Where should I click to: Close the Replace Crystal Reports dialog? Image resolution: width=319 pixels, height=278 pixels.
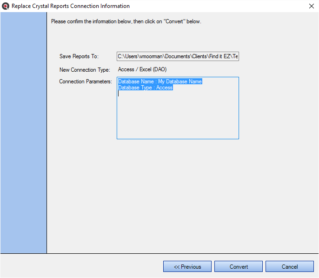pyautogui.click(x=312, y=6)
